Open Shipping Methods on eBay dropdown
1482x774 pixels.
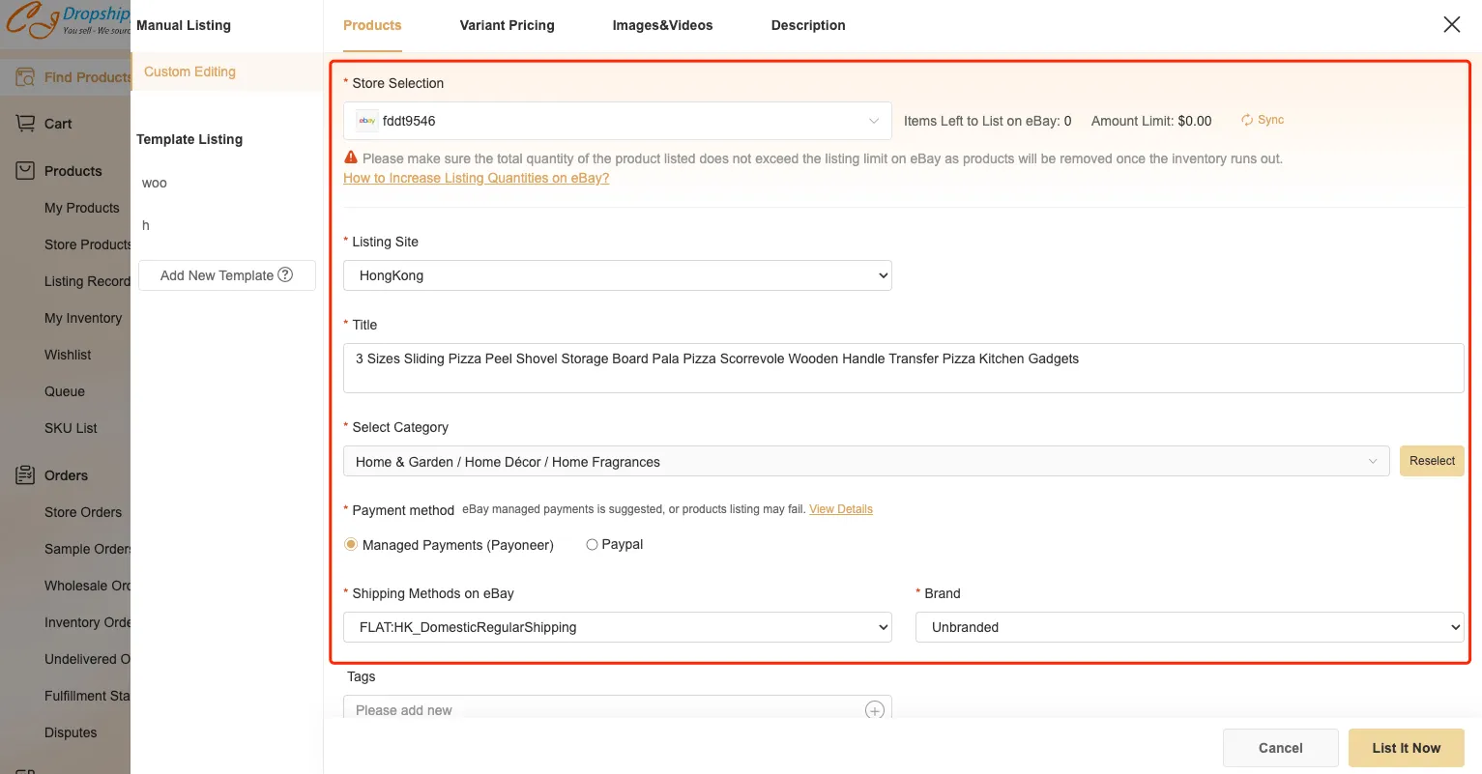click(617, 627)
